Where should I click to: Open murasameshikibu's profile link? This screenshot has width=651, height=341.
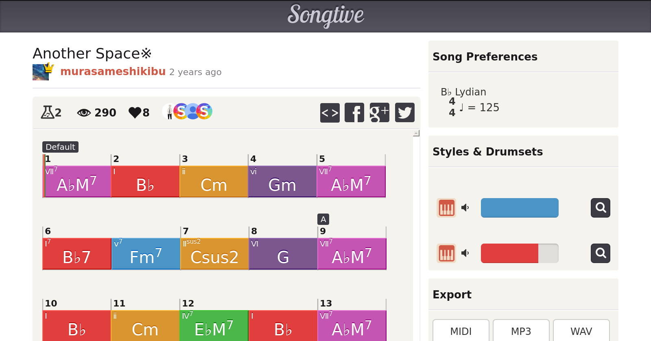113,71
